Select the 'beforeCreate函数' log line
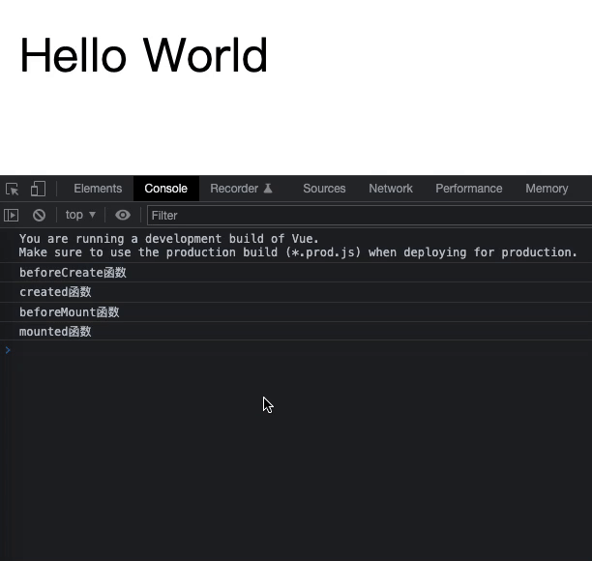 pos(73,273)
